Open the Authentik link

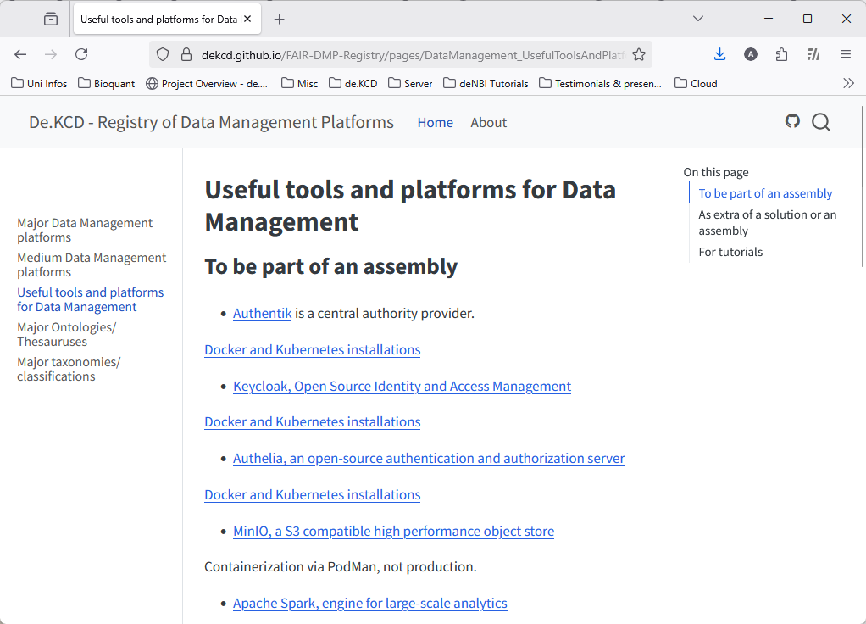coord(262,313)
